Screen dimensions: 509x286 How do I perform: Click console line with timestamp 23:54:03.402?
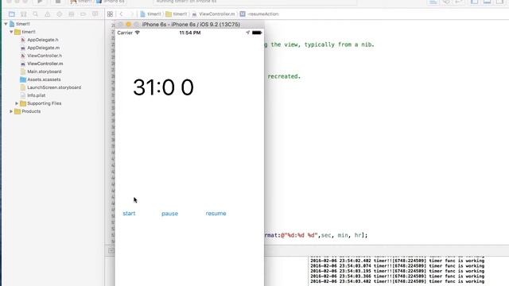398,281
